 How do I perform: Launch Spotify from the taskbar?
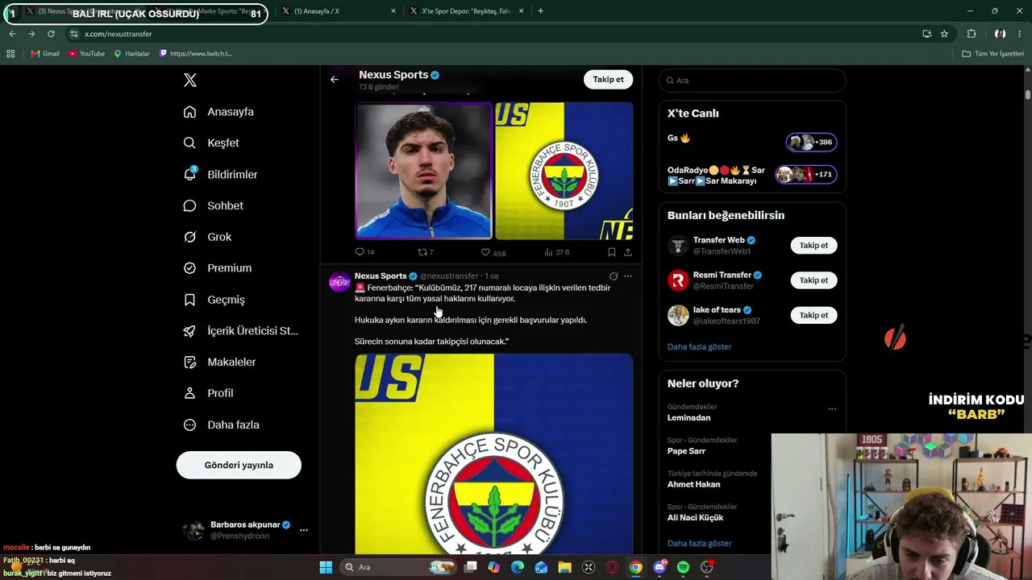(683, 567)
